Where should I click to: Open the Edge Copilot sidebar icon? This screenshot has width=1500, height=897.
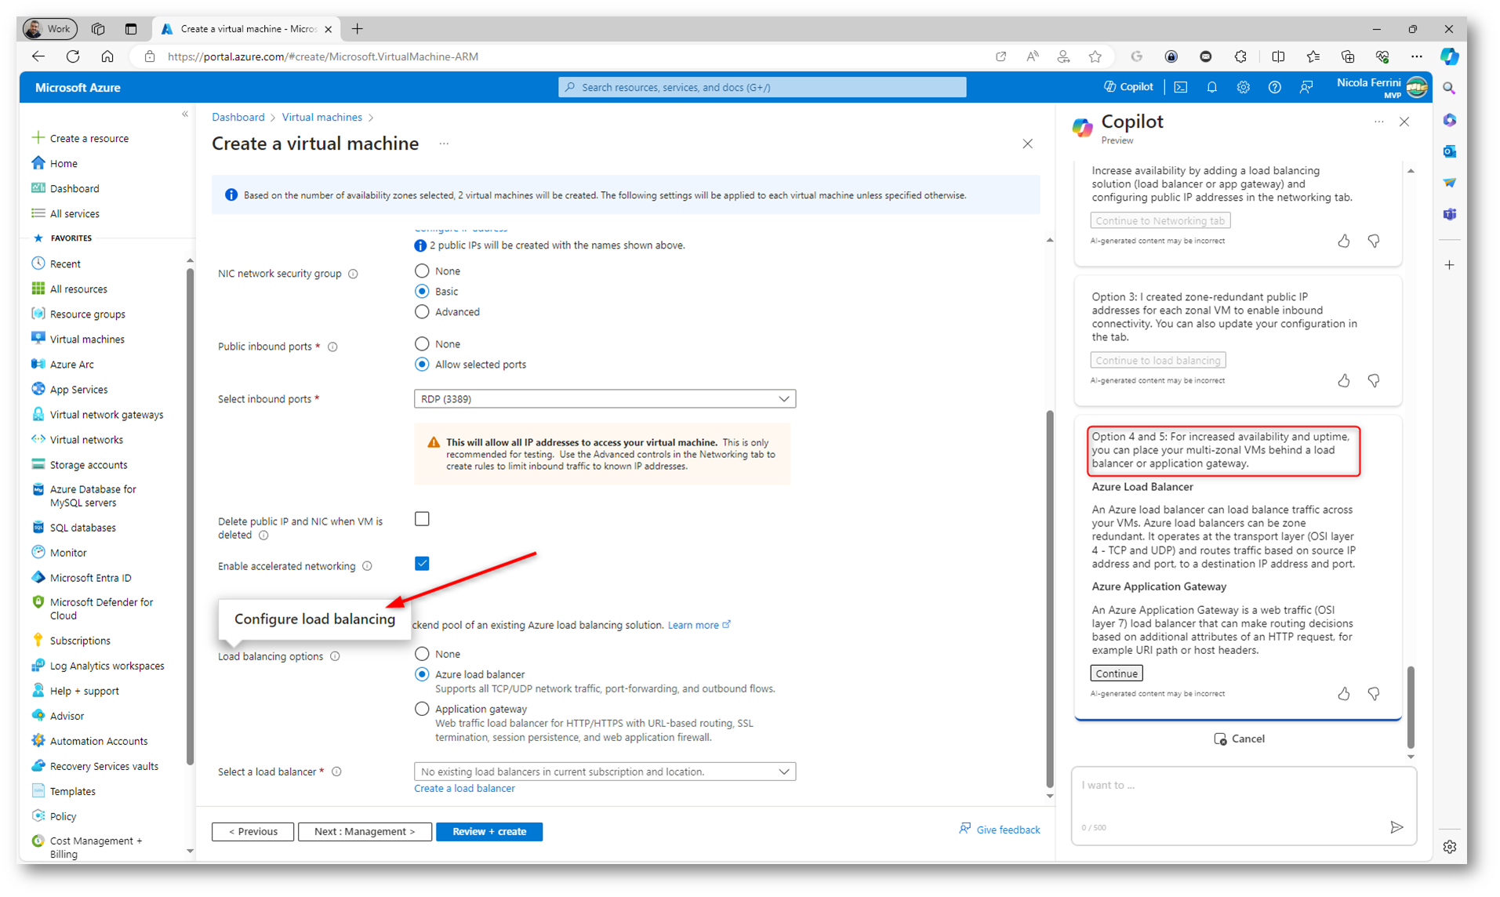point(1449,56)
